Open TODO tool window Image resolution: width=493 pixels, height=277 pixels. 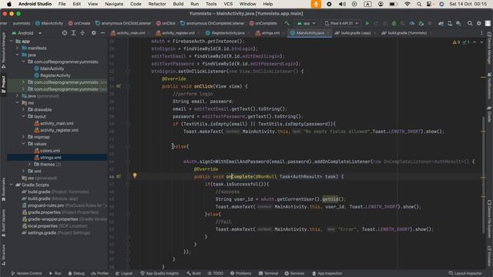(216, 274)
